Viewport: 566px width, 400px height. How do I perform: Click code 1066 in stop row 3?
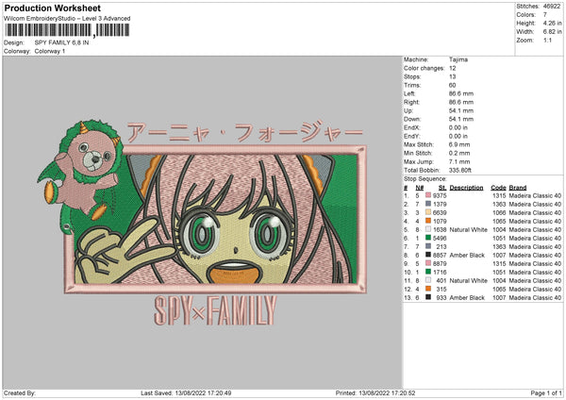click(499, 212)
